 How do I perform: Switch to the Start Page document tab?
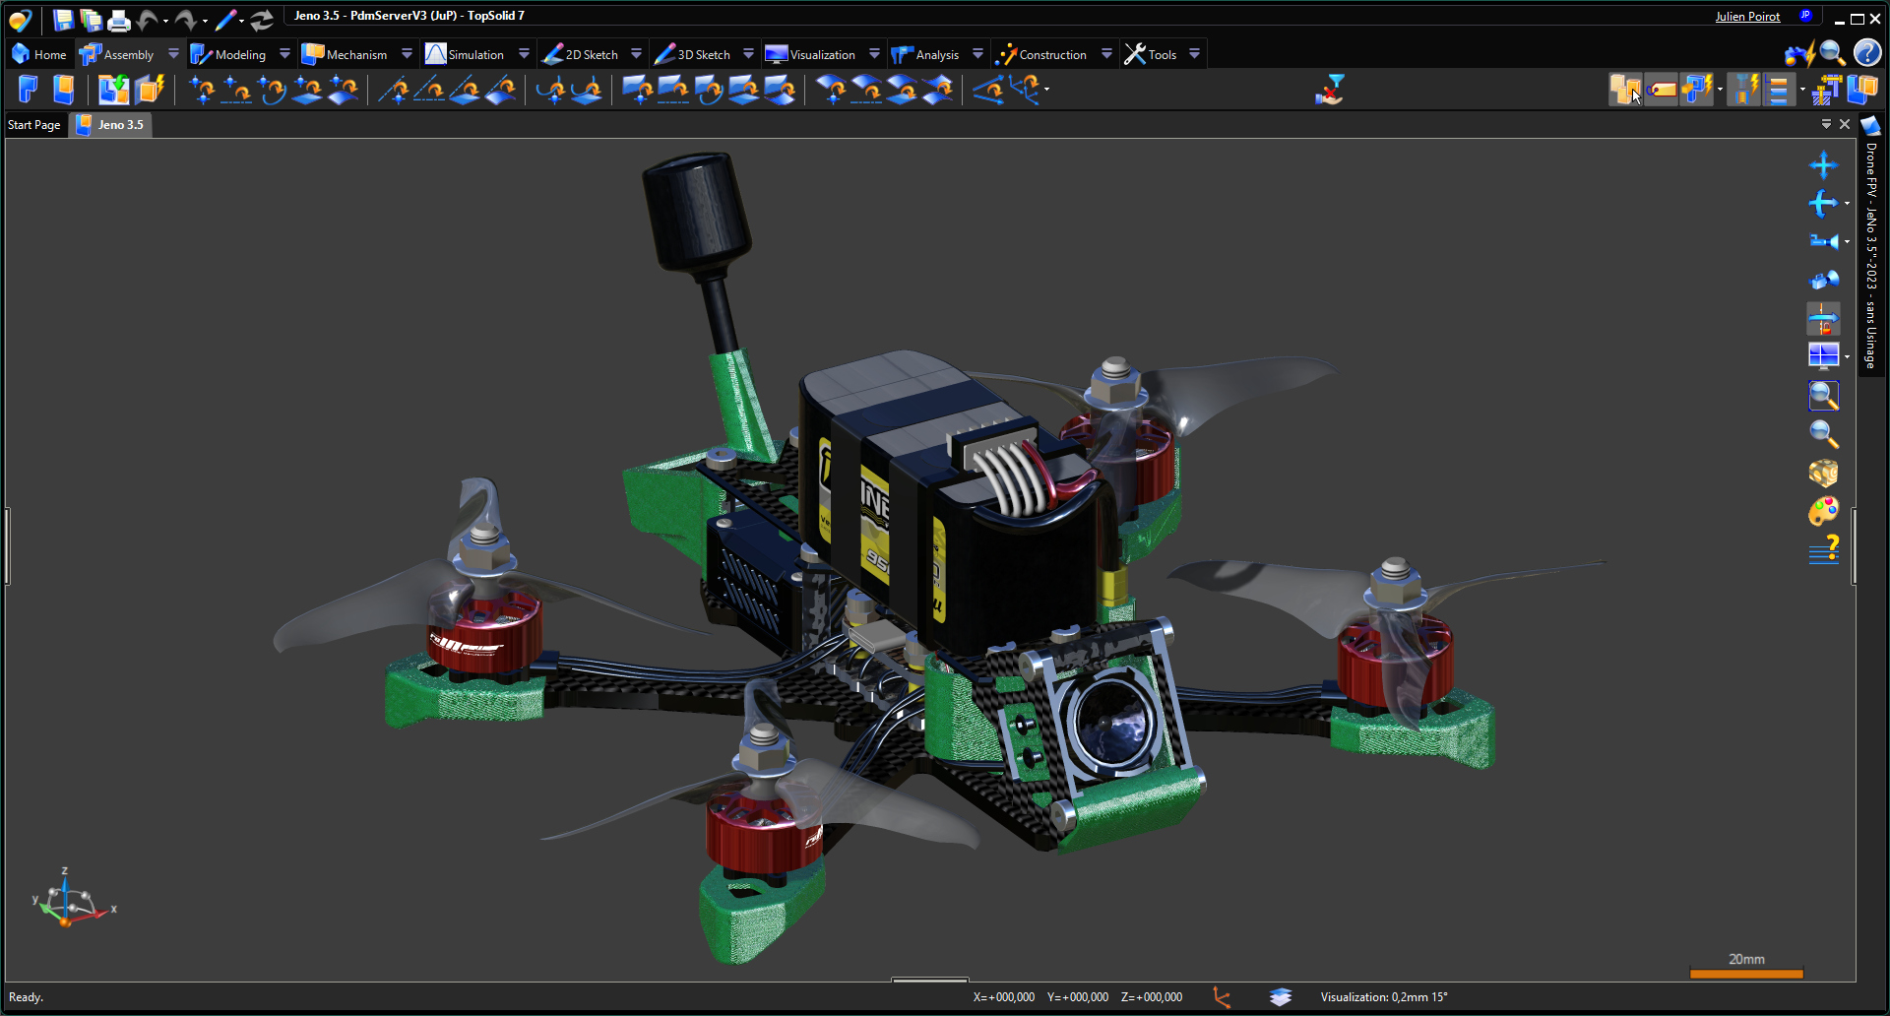pos(34,125)
